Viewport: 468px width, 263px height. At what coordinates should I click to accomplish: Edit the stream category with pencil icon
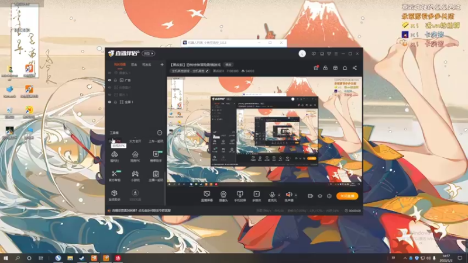(207, 71)
